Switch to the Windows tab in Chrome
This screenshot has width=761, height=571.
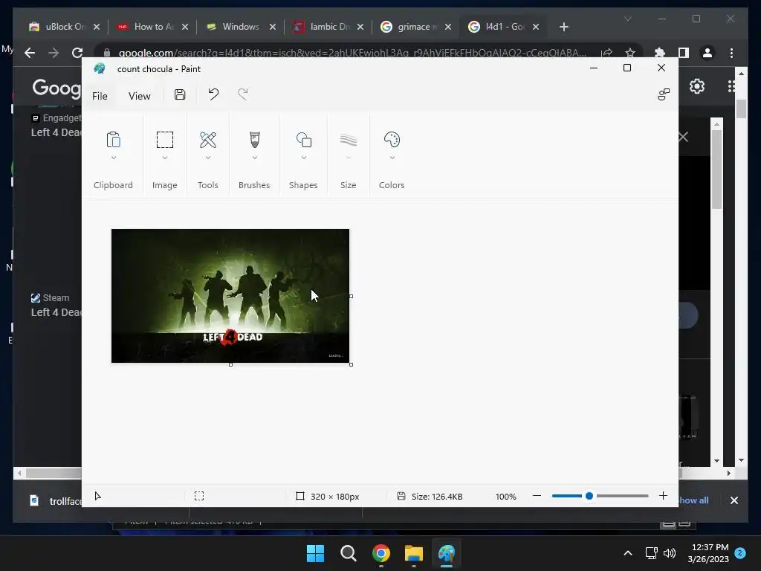pos(240,27)
